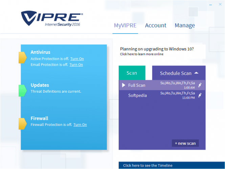Screen dimensions: 225x169
Task: Select the Softpedia scheduled scan
Action: 162,95
